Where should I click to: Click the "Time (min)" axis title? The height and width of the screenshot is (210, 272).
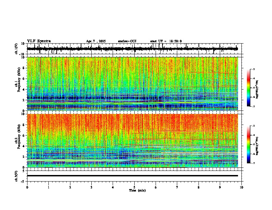(137, 190)
